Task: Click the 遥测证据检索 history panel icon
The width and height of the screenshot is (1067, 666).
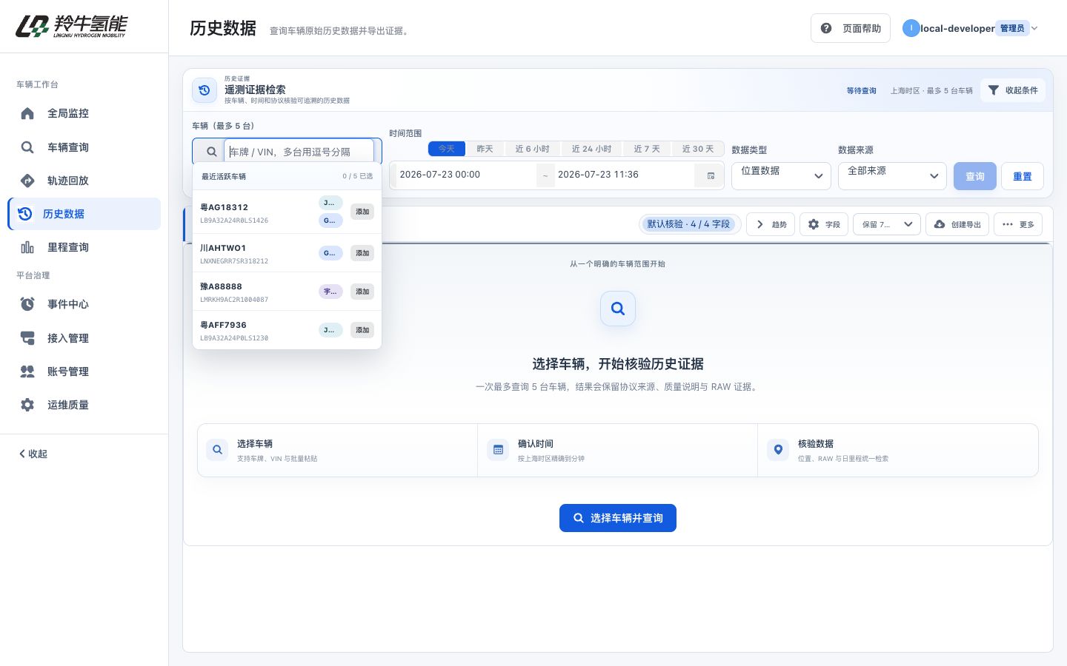Action: coord(205,90)
